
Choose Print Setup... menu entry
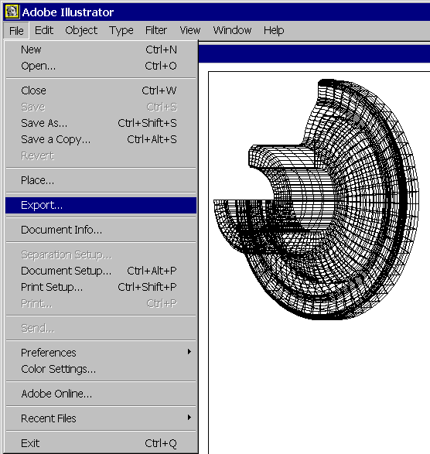point(101,287)
